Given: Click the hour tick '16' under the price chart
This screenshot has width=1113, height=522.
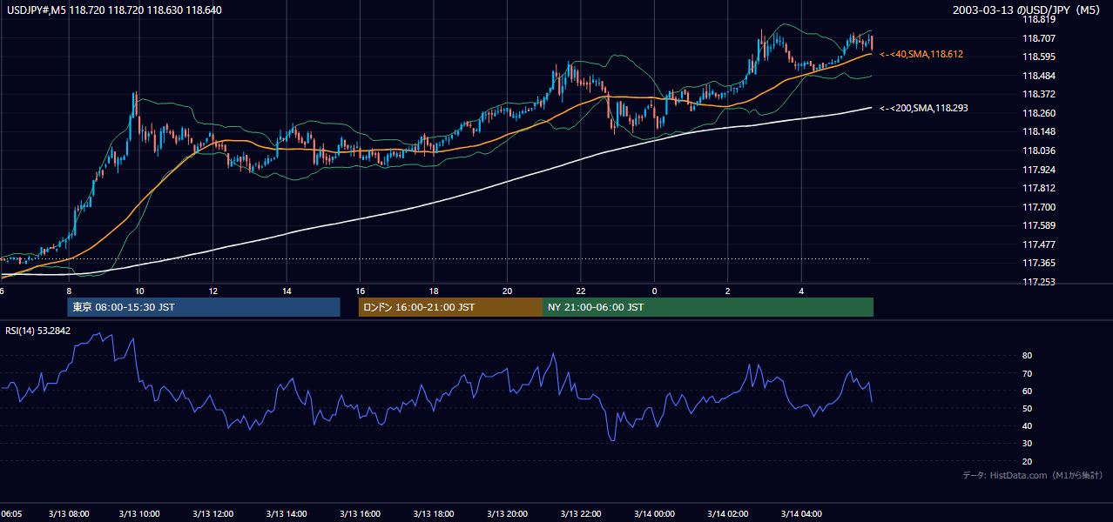Looking at the screenshot, I should coord(360,291).
